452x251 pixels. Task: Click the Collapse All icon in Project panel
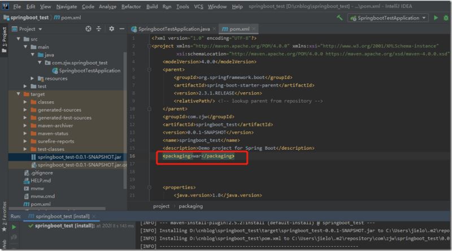tap(99, 28)
